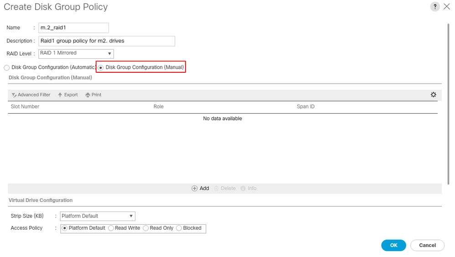Screen dimensions: 455x257
Task: Click the Virtual Drive Configuration heading
Action: pyautogui.click(x=41, y=200)
